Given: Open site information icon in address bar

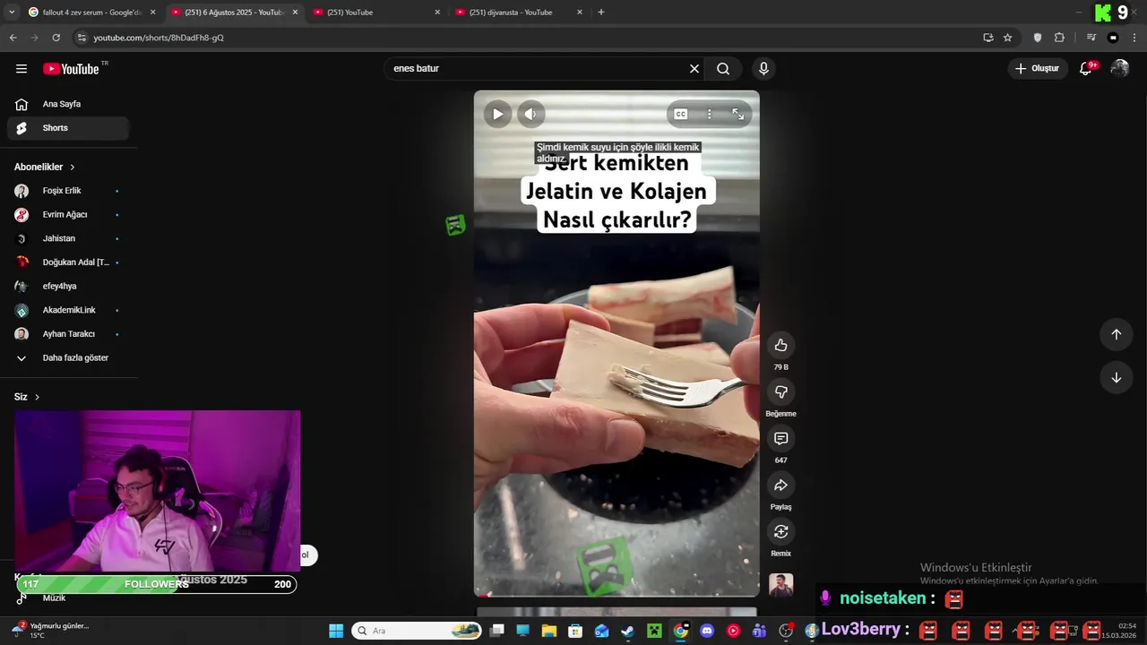Looking at the screenshot, I should 82,38.
